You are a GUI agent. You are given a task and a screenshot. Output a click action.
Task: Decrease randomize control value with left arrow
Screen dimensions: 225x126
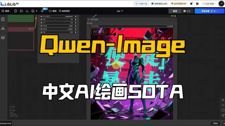click(x=41, y=16)
